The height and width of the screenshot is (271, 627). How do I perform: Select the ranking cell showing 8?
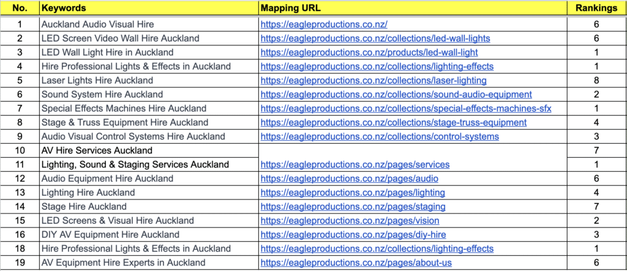[596, 81]
